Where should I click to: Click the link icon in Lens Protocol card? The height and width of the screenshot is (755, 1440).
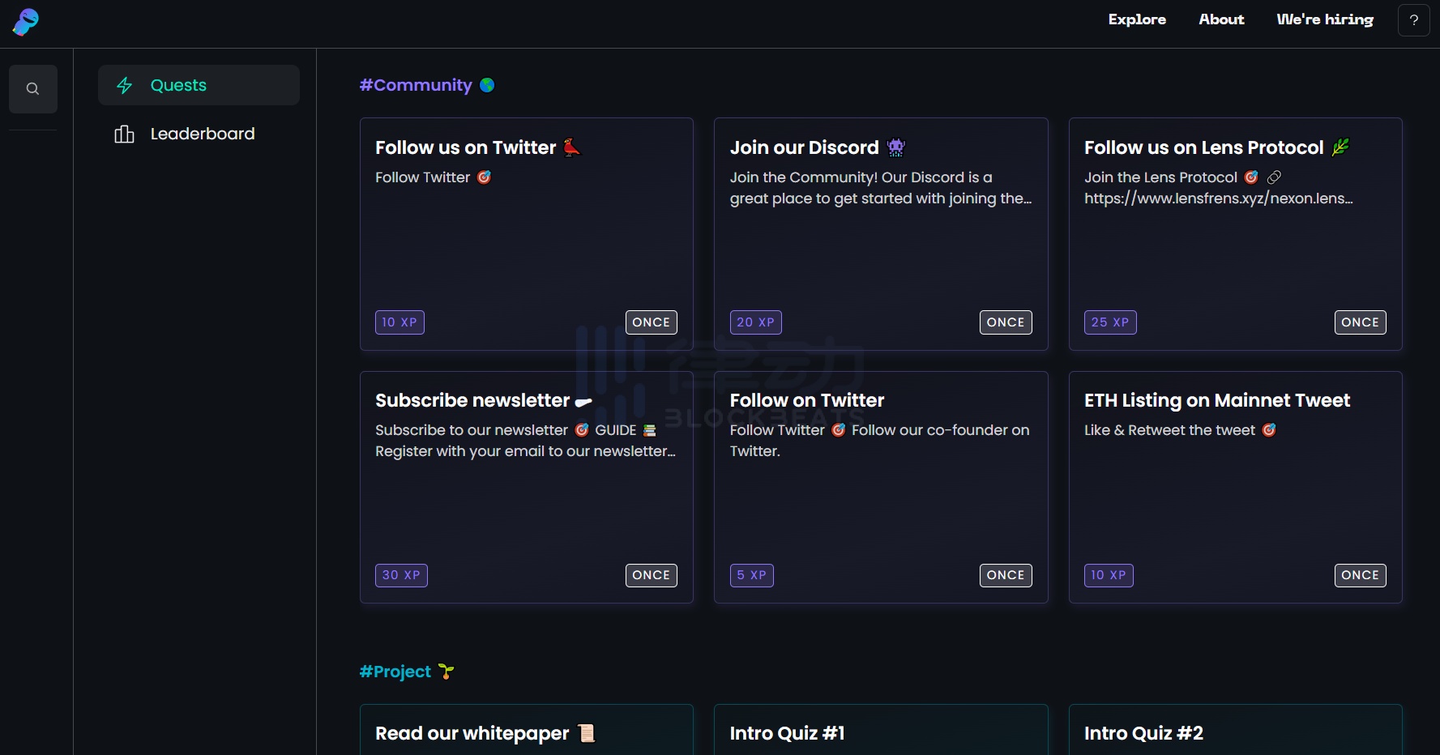point(1274,177)
